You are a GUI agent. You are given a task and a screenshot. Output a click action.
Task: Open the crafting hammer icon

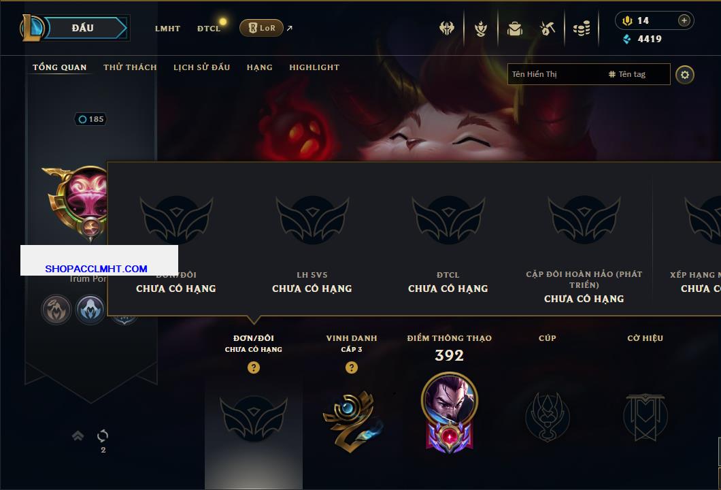coord(547,29)
